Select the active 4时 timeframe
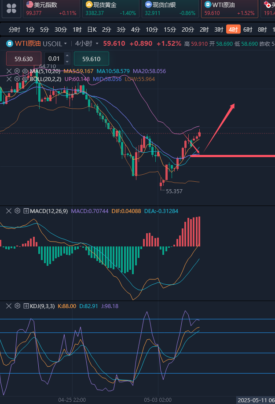275x404 pixels. coord(233,29)
